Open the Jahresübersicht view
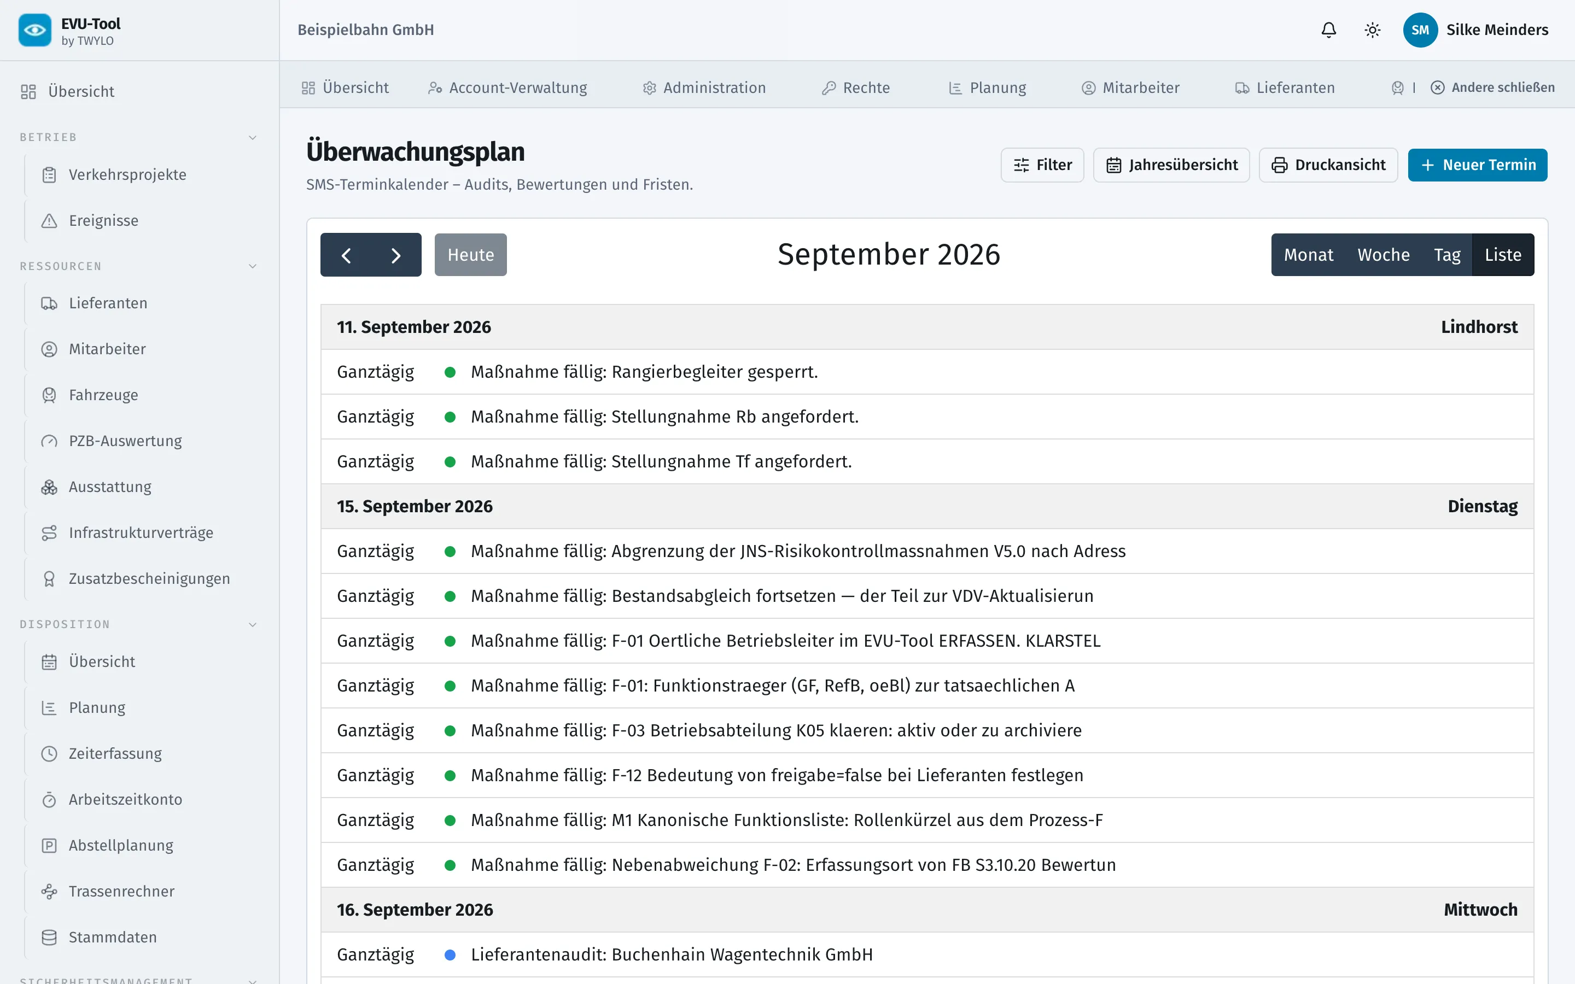 1171,165
